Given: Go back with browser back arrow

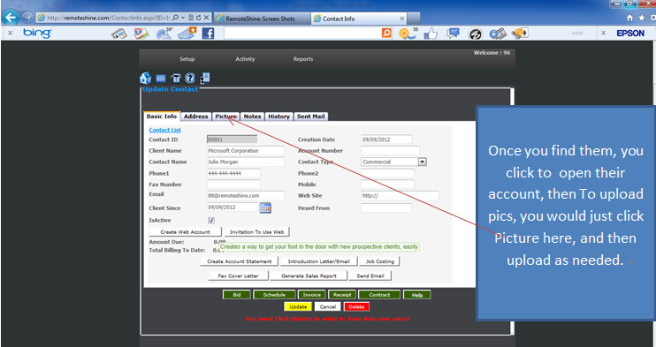Looking at the screenshot, I should [11, 18].
